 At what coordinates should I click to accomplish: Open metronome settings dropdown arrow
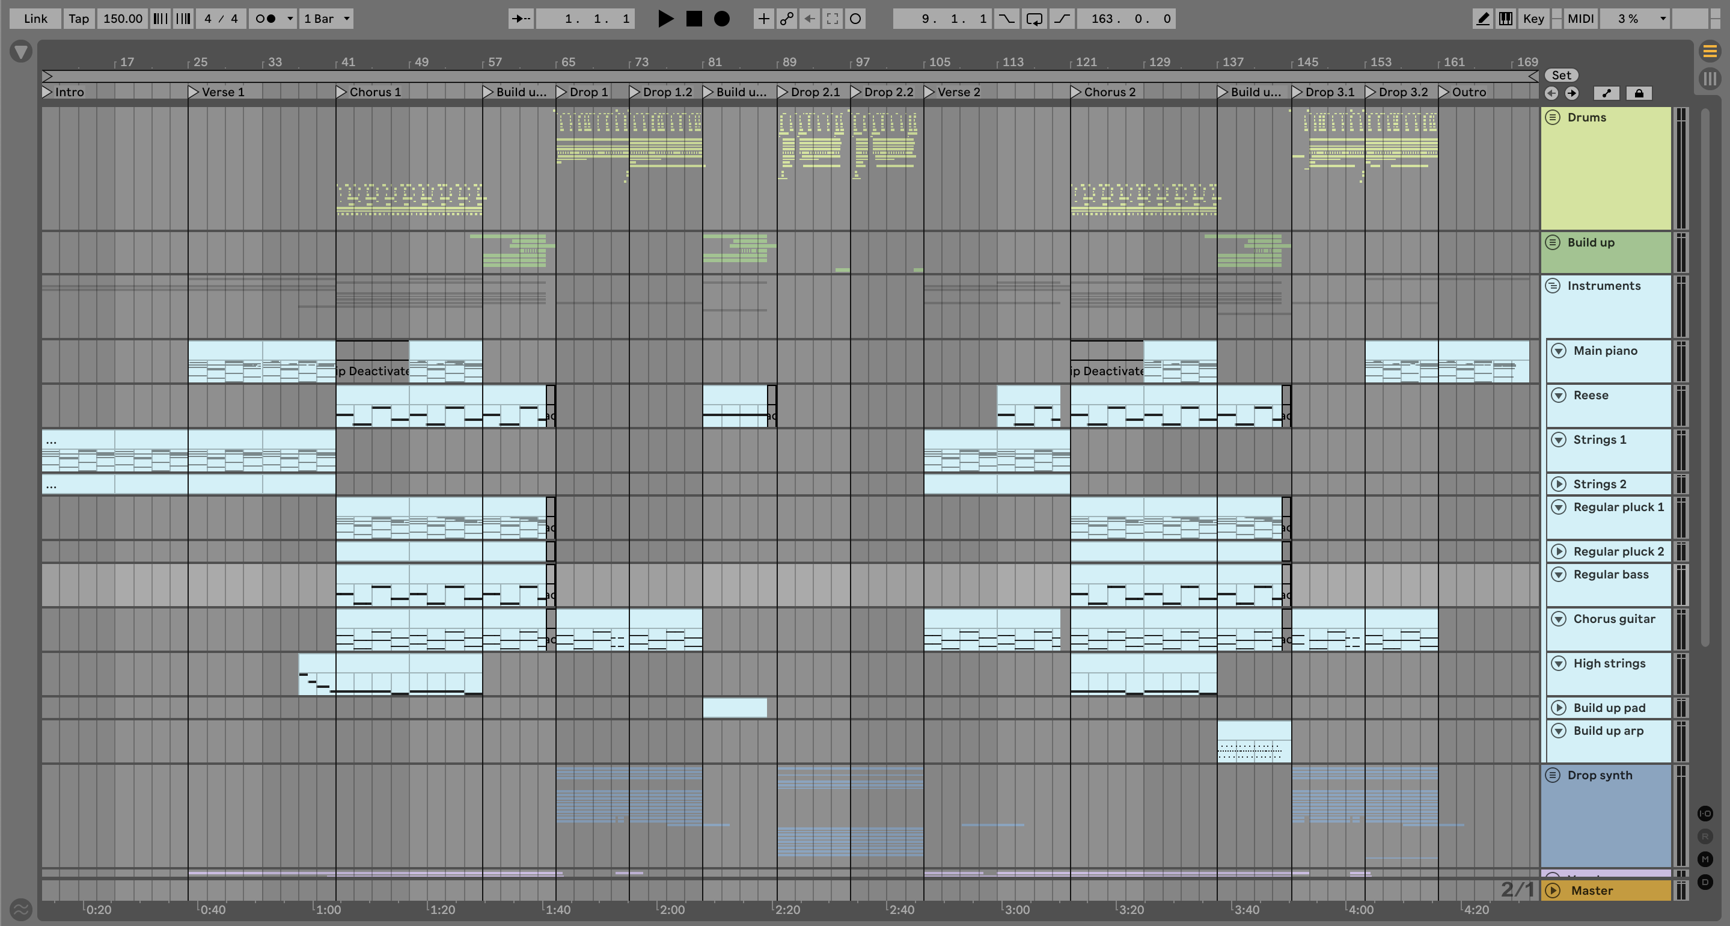coord(290,19)
